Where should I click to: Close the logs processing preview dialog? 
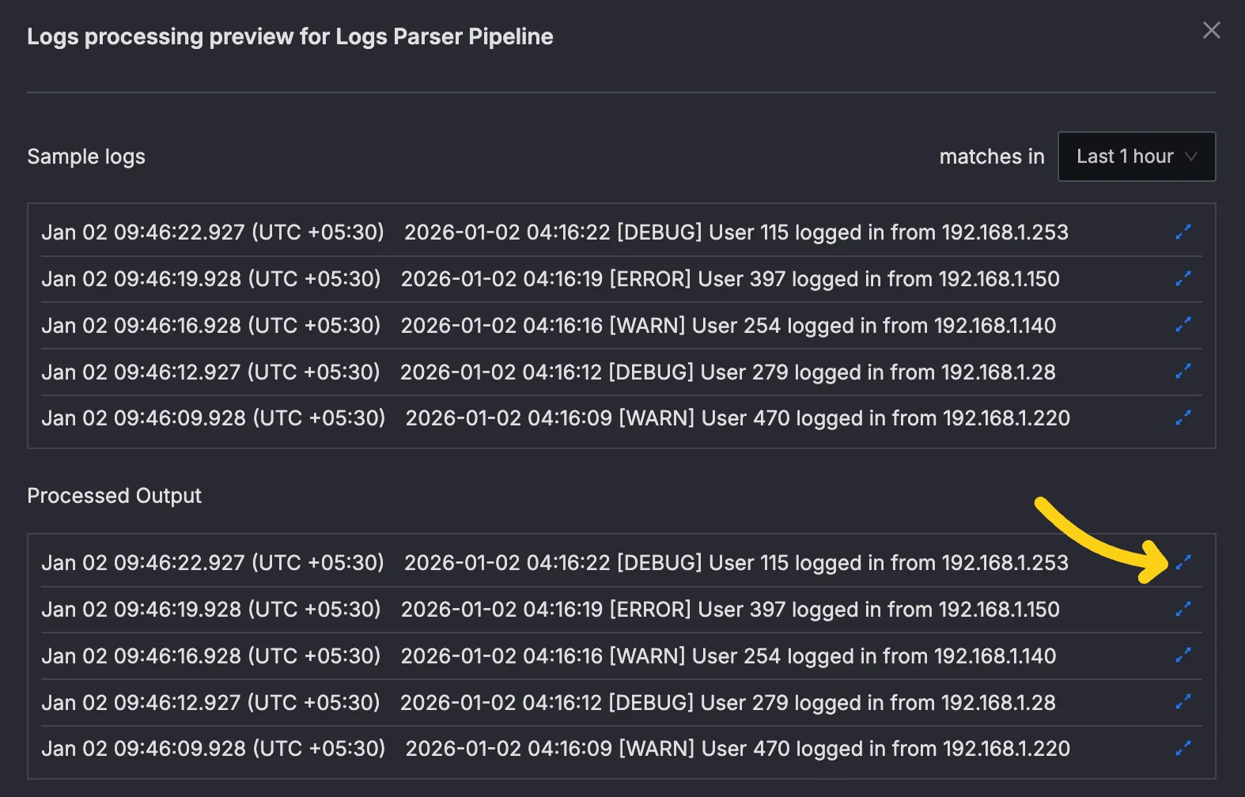[x=1211, y=31]
